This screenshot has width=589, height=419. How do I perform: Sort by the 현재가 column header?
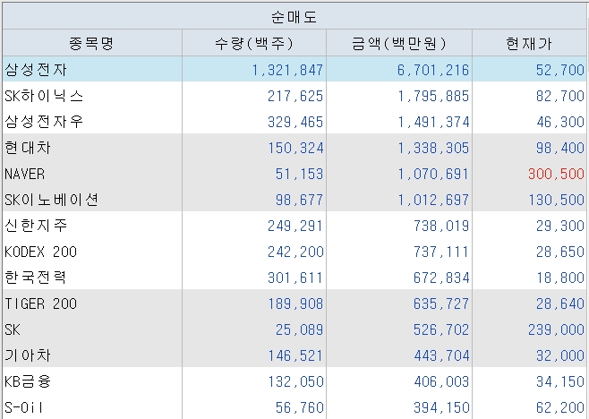coord(529,43)
